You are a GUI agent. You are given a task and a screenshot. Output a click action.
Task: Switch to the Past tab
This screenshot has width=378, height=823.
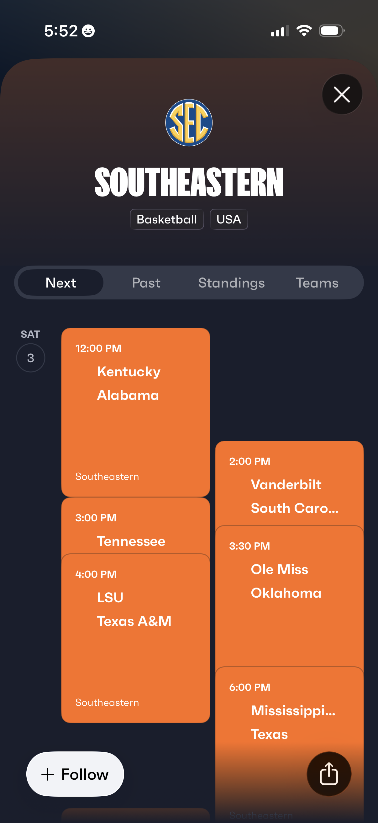click(x=146, y=283)
